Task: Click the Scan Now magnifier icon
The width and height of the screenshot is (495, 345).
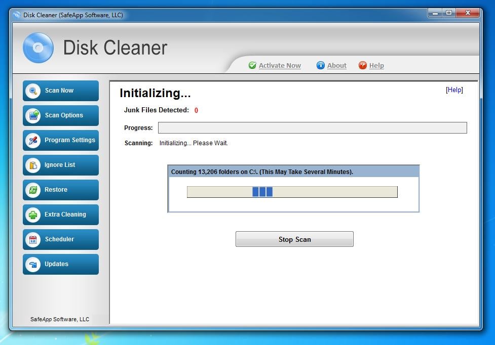Action: coord(33,91)
